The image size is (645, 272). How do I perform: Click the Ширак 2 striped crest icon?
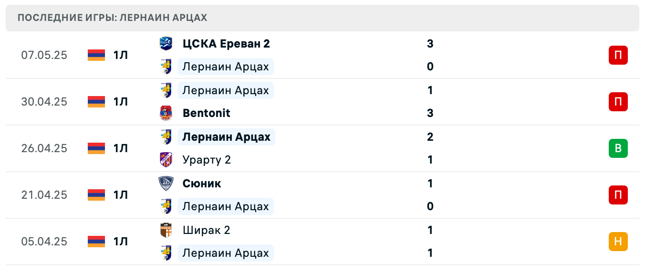coord(166,230)
